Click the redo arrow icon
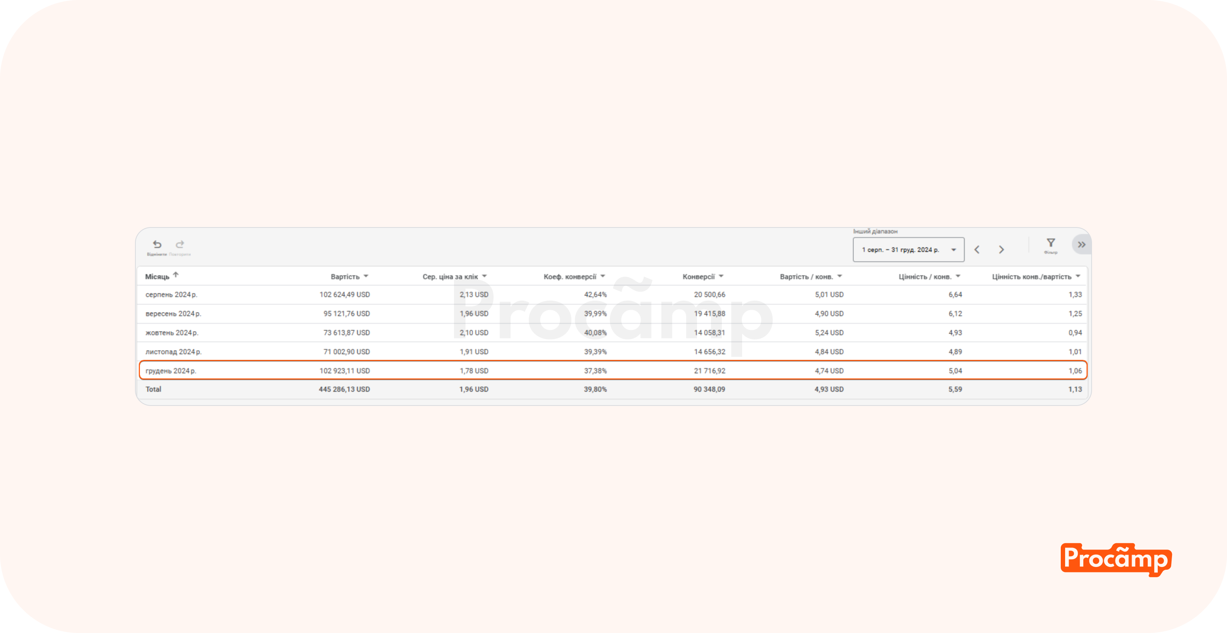Image resolution: width=1227 pixels, height=633 pixels. (x=180, y=244)
